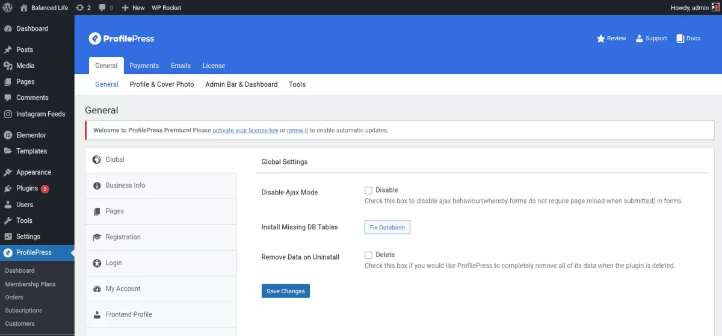
Task: Open the Business Info settings section
Action: (x=161, y=185)
